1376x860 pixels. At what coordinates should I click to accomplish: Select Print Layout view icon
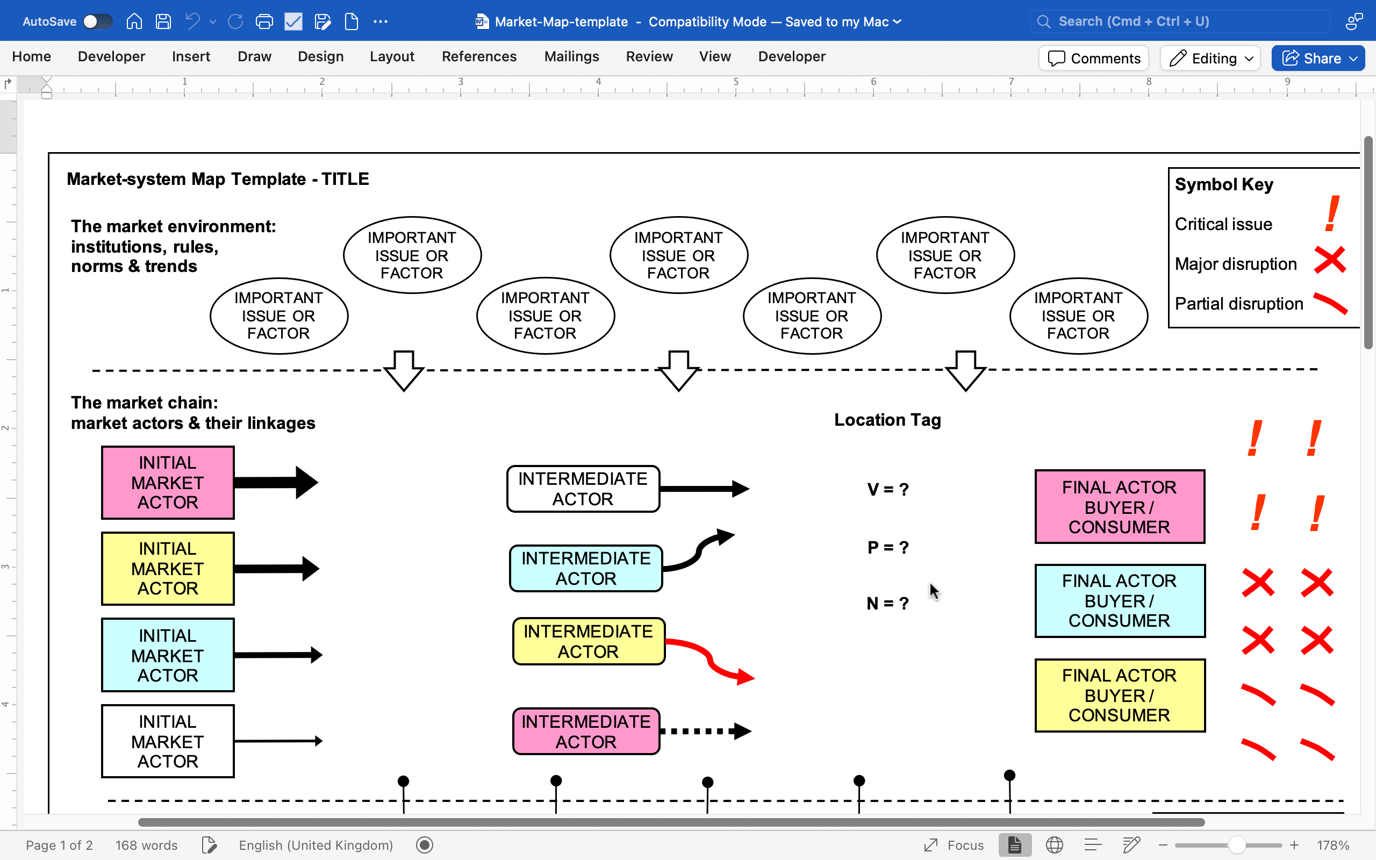(1015, 845)
